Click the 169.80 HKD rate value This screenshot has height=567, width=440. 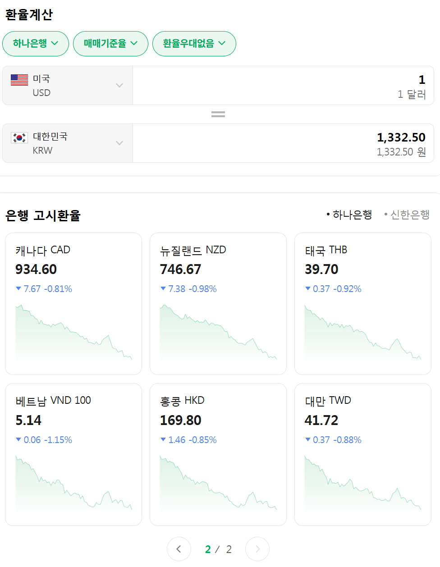pyautogui.click(x=181, y=421)
